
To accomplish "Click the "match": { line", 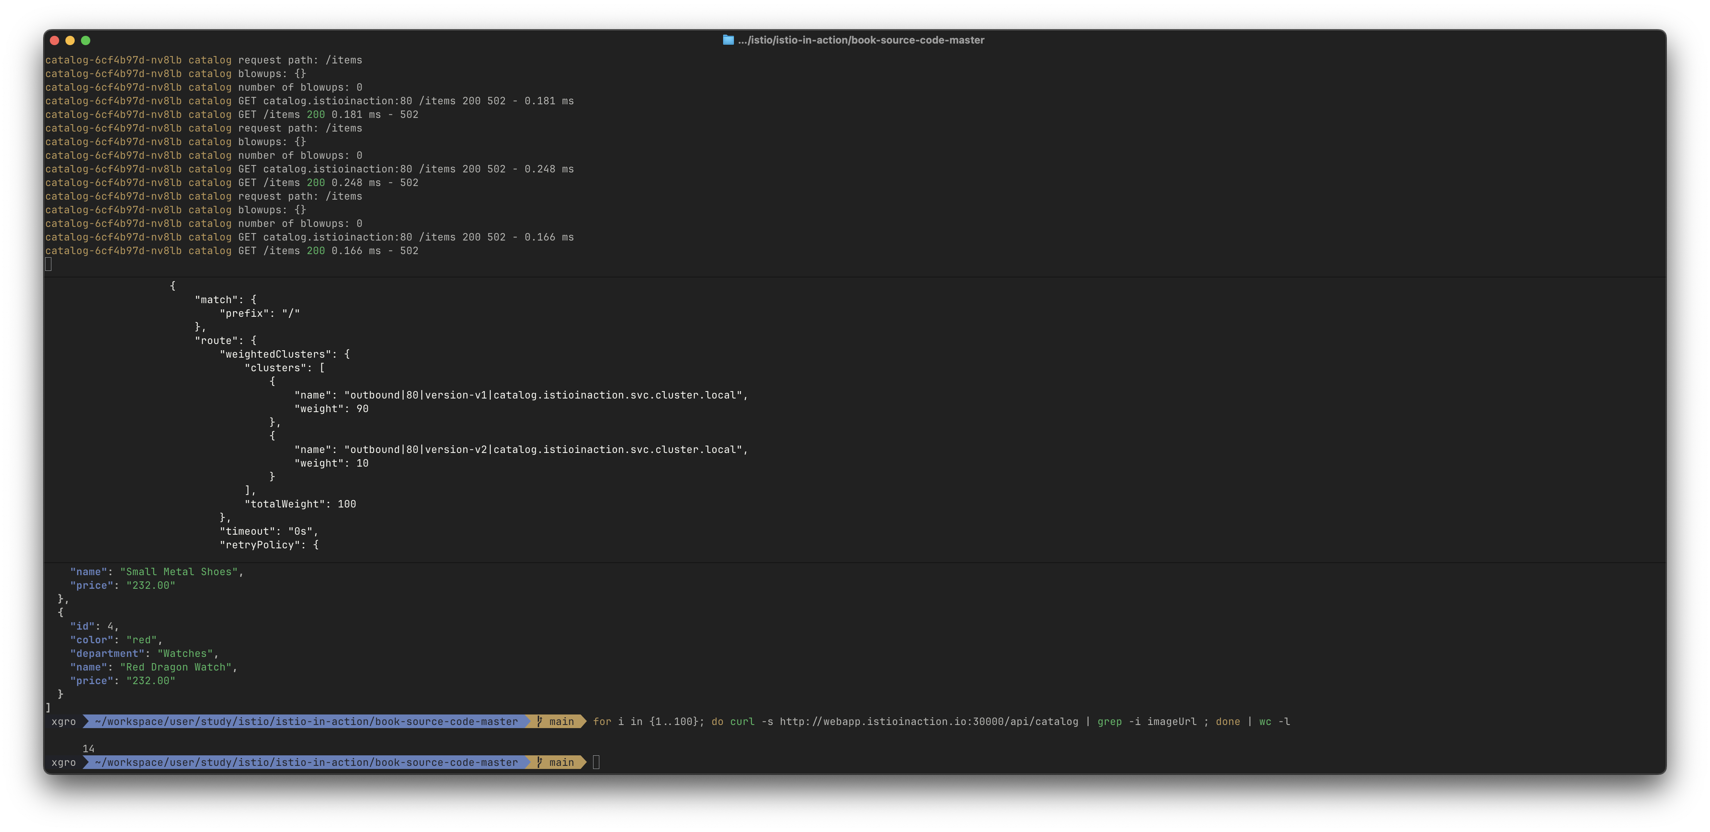I will pos(226,300).
